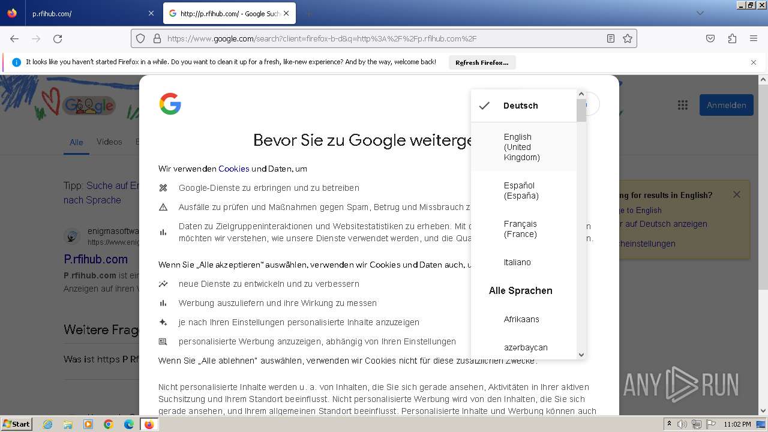
Task: Open the Extensions puzzle icon
Action: pyautogui.click(x=732, y=38)
